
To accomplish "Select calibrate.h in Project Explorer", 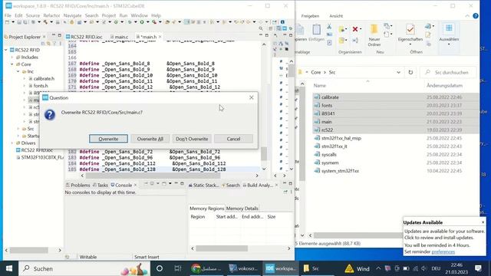I will tap(44, 78).
